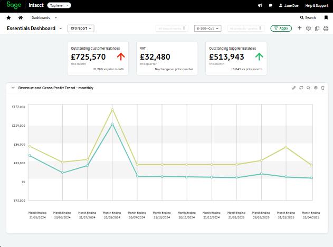333x247 pixels.
Task: Click gross profit point at 28/02/2025
Action: 261,174
